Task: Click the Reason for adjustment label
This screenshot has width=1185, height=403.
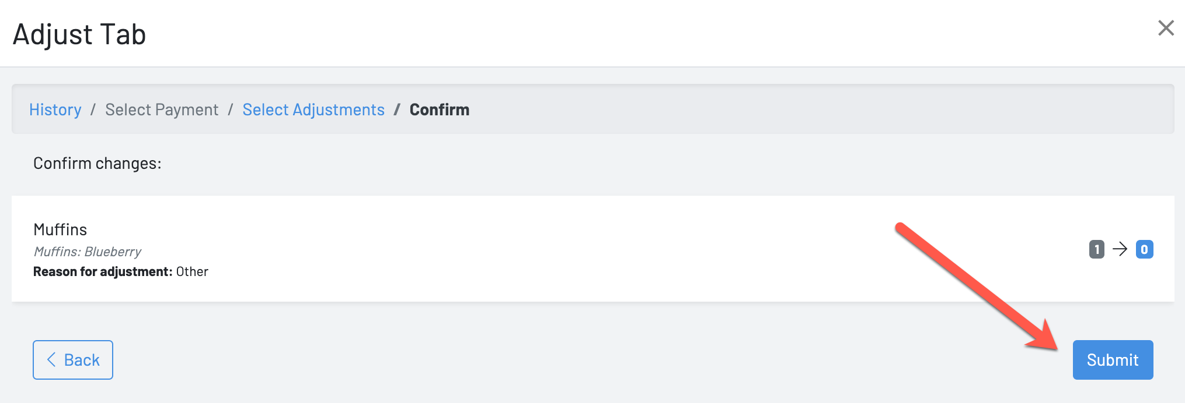Action: coord(103,271)
